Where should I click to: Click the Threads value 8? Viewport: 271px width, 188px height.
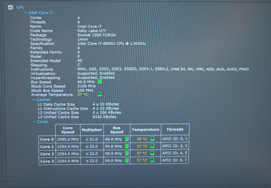79,22
